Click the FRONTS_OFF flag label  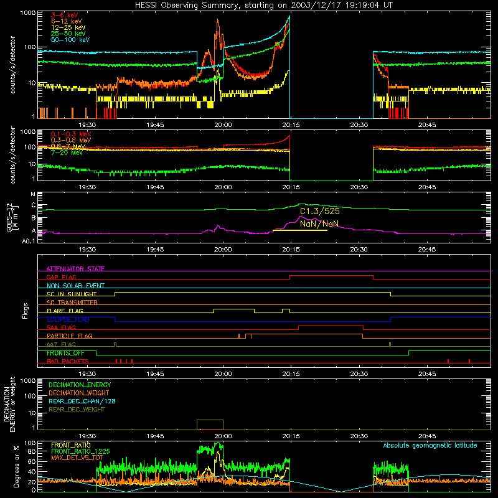point(65,353)
